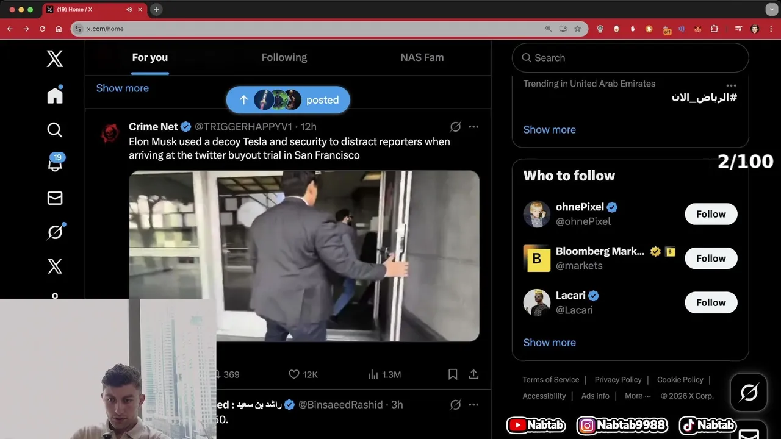Follow ohnePixel
Viewport: 781px width, 439px height.
[x=711, y=214]
